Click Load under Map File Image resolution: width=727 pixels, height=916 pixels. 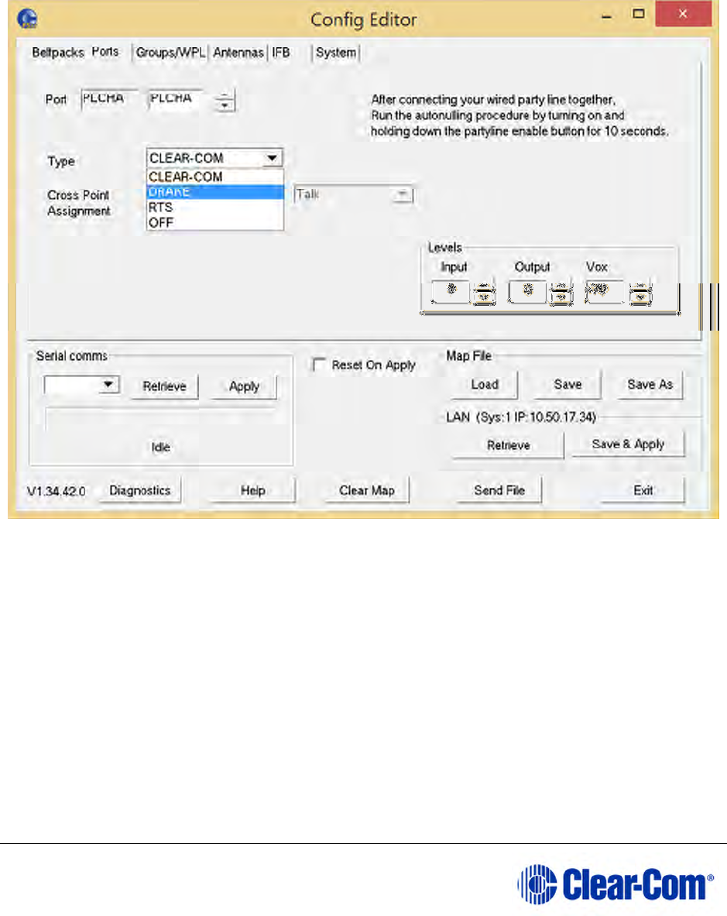485,384
